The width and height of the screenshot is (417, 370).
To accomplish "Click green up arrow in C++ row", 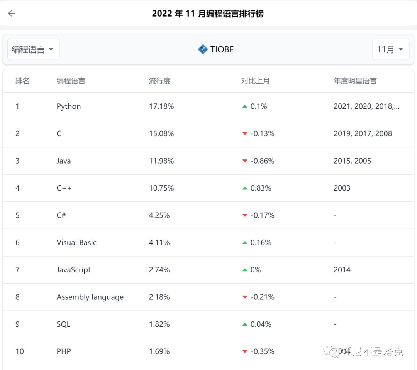I will (245, 188).
